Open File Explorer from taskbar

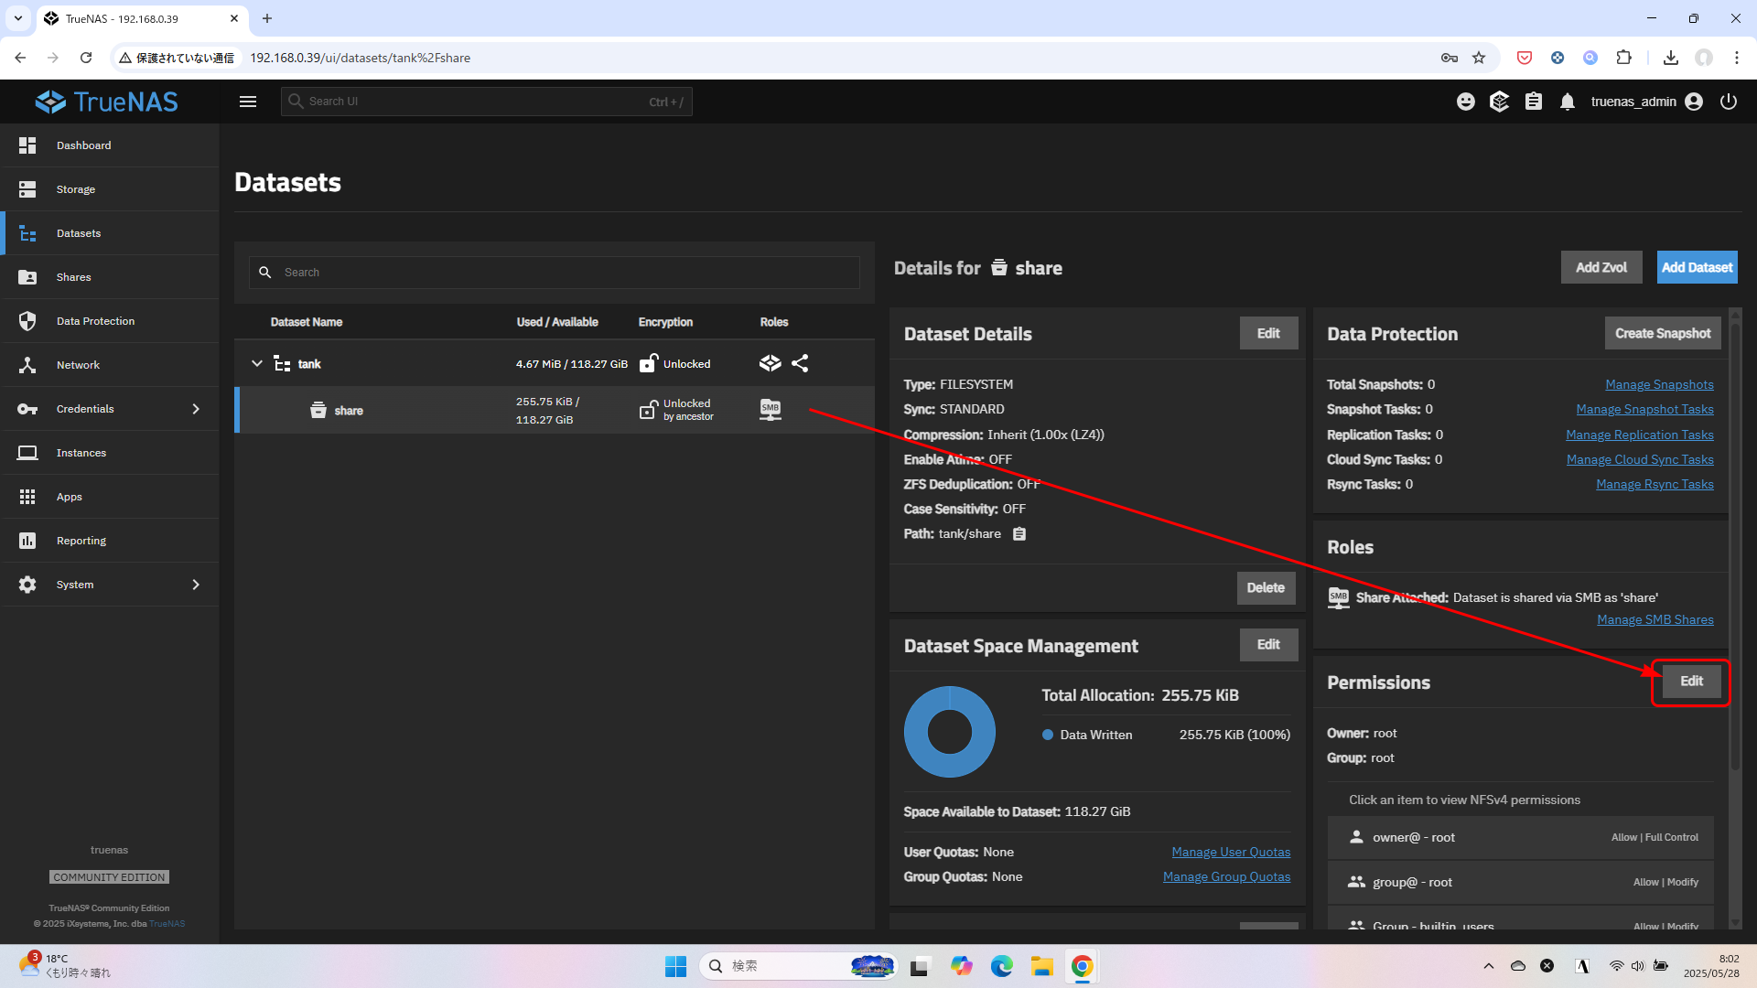[x=1041, y=966]
